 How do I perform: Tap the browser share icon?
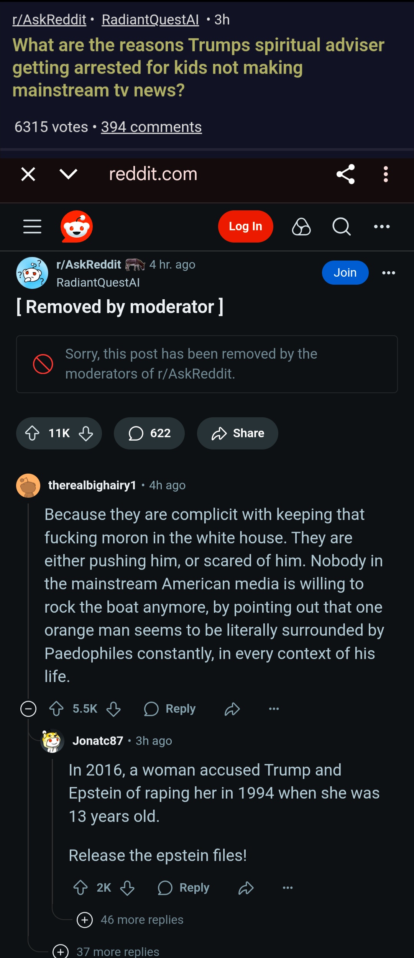tap(345, 174)
